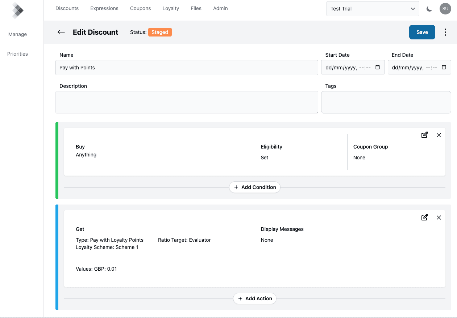Open the Start Date calendar picker
457x318 pixels.
coord(377,68)
